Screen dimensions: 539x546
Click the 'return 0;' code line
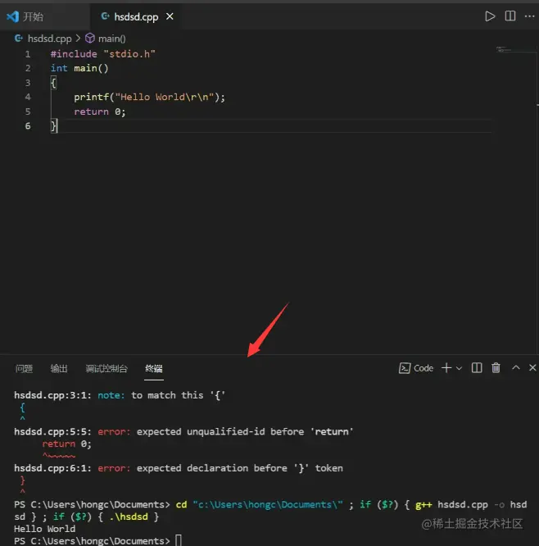99,111
